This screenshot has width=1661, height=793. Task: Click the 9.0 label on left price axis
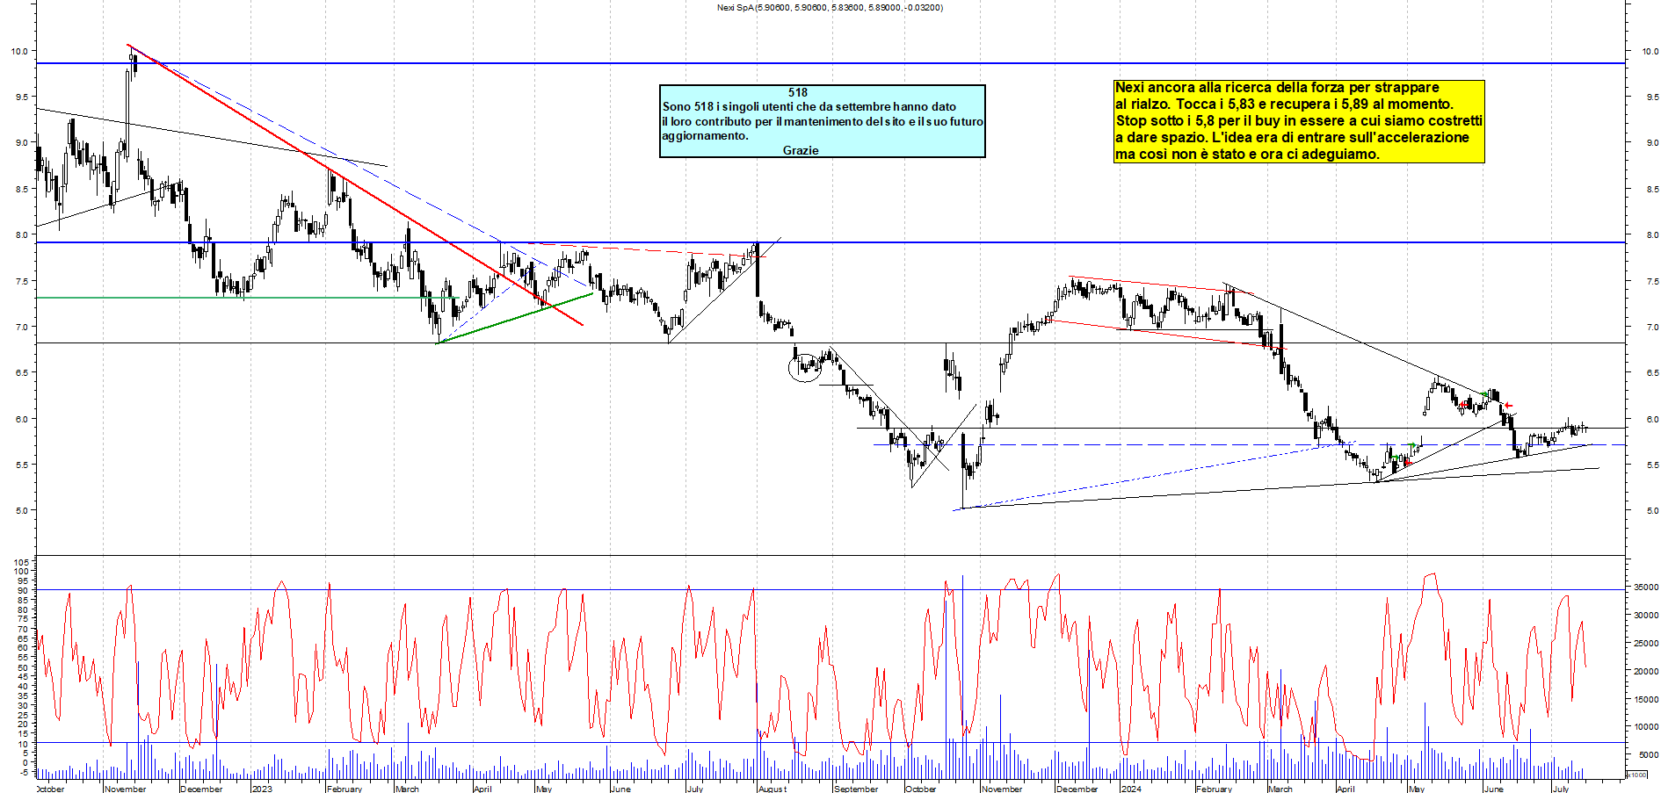point(21,142)
